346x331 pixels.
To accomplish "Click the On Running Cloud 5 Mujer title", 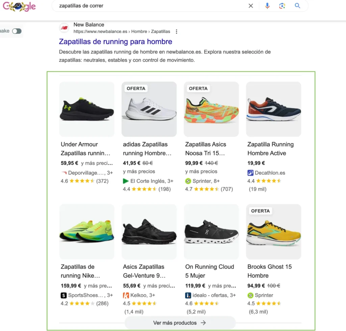I will 209,271.
